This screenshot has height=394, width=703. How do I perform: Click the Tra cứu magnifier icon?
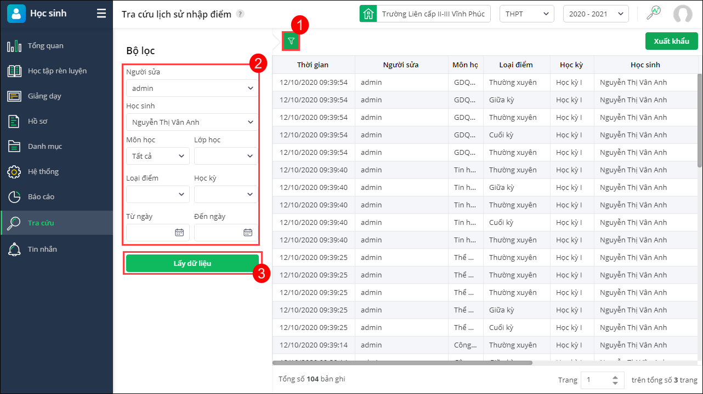pos(14,223)
